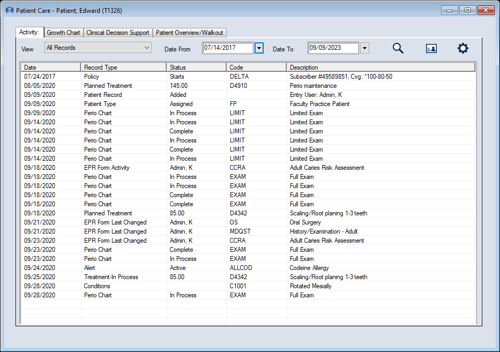Open the Clinical Decision Support tab
500x352 pixels.
point(118,33)
